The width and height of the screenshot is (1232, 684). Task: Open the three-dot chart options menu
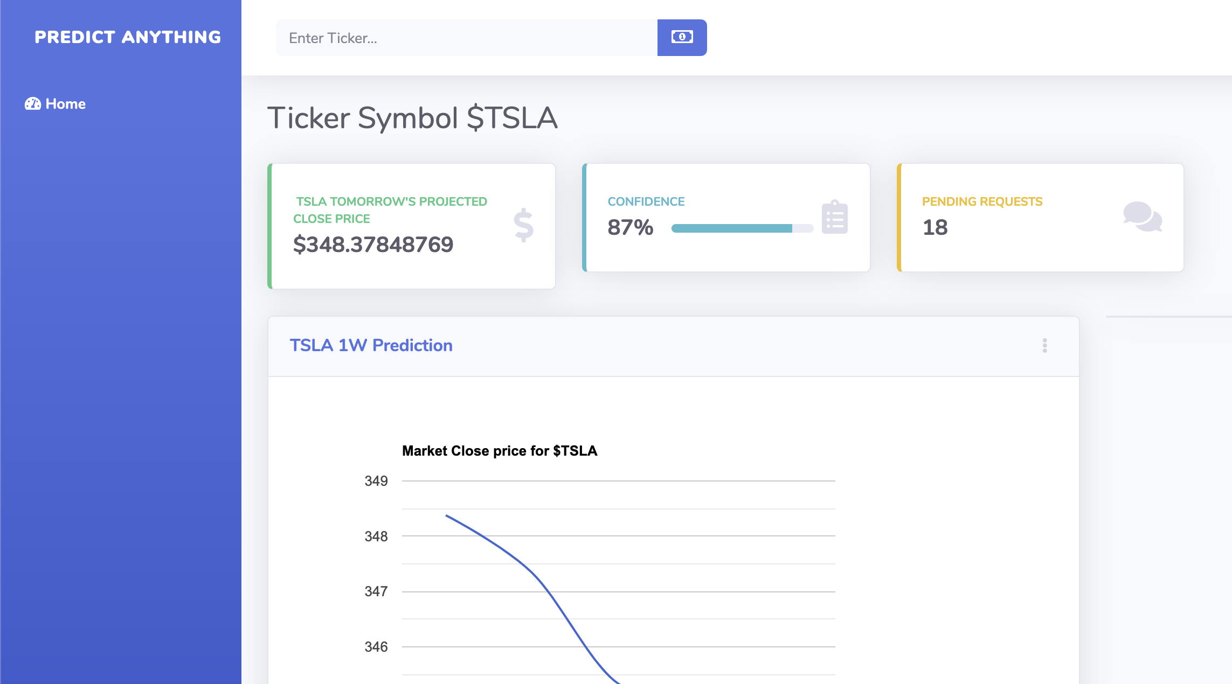[x=1044, y=345]
